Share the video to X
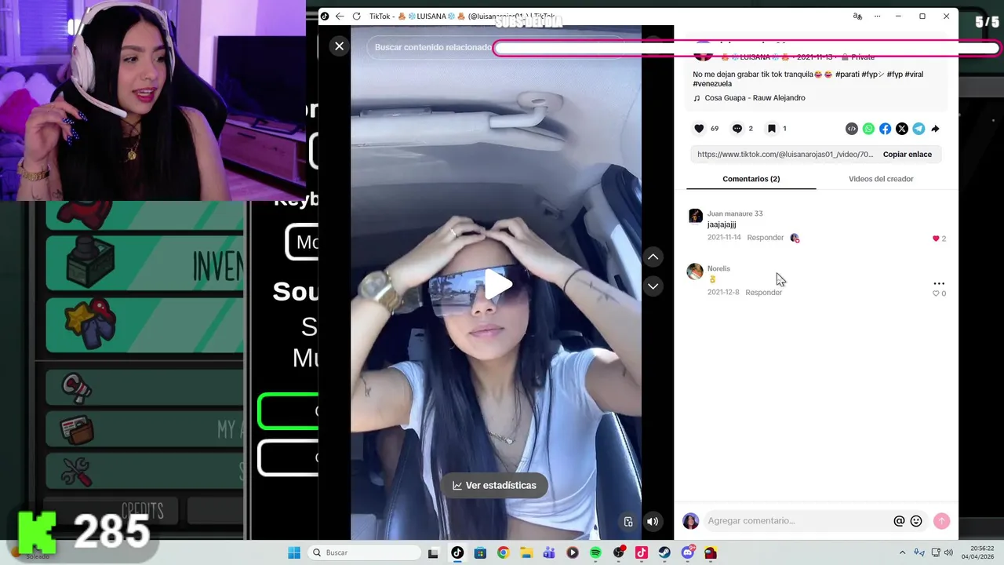 tap(902, 129)
